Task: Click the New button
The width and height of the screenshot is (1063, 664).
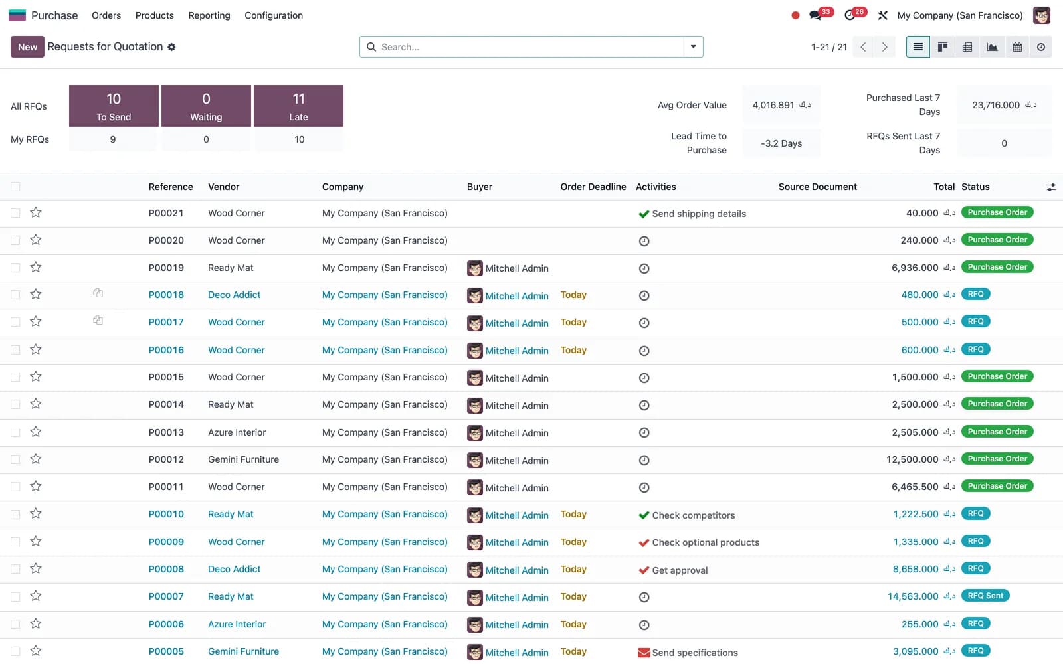Action: [27, 47]
